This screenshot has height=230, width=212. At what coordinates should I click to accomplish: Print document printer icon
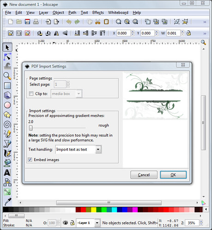pyautogui.click(x=36, y=22)
